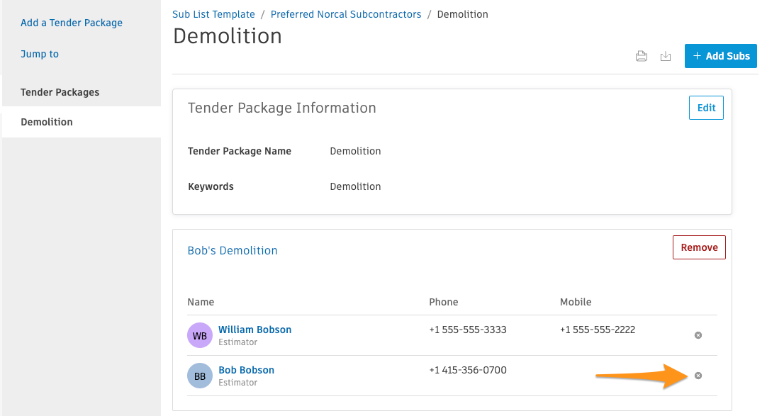The image size is (767, 416).
Task: Edit the Tender Package Information
Action: [706, 108]
